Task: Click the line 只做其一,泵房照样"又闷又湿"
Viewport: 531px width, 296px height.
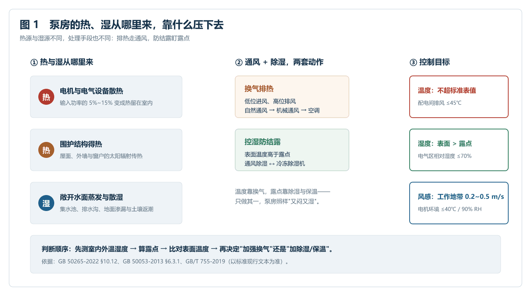Action: point(278,202)
